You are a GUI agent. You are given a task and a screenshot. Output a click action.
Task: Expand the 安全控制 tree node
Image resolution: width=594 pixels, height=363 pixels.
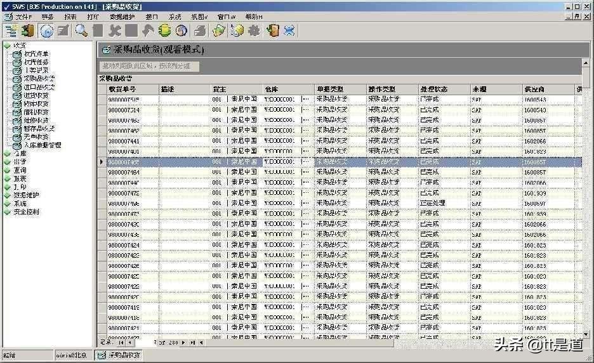pos(7,212)
